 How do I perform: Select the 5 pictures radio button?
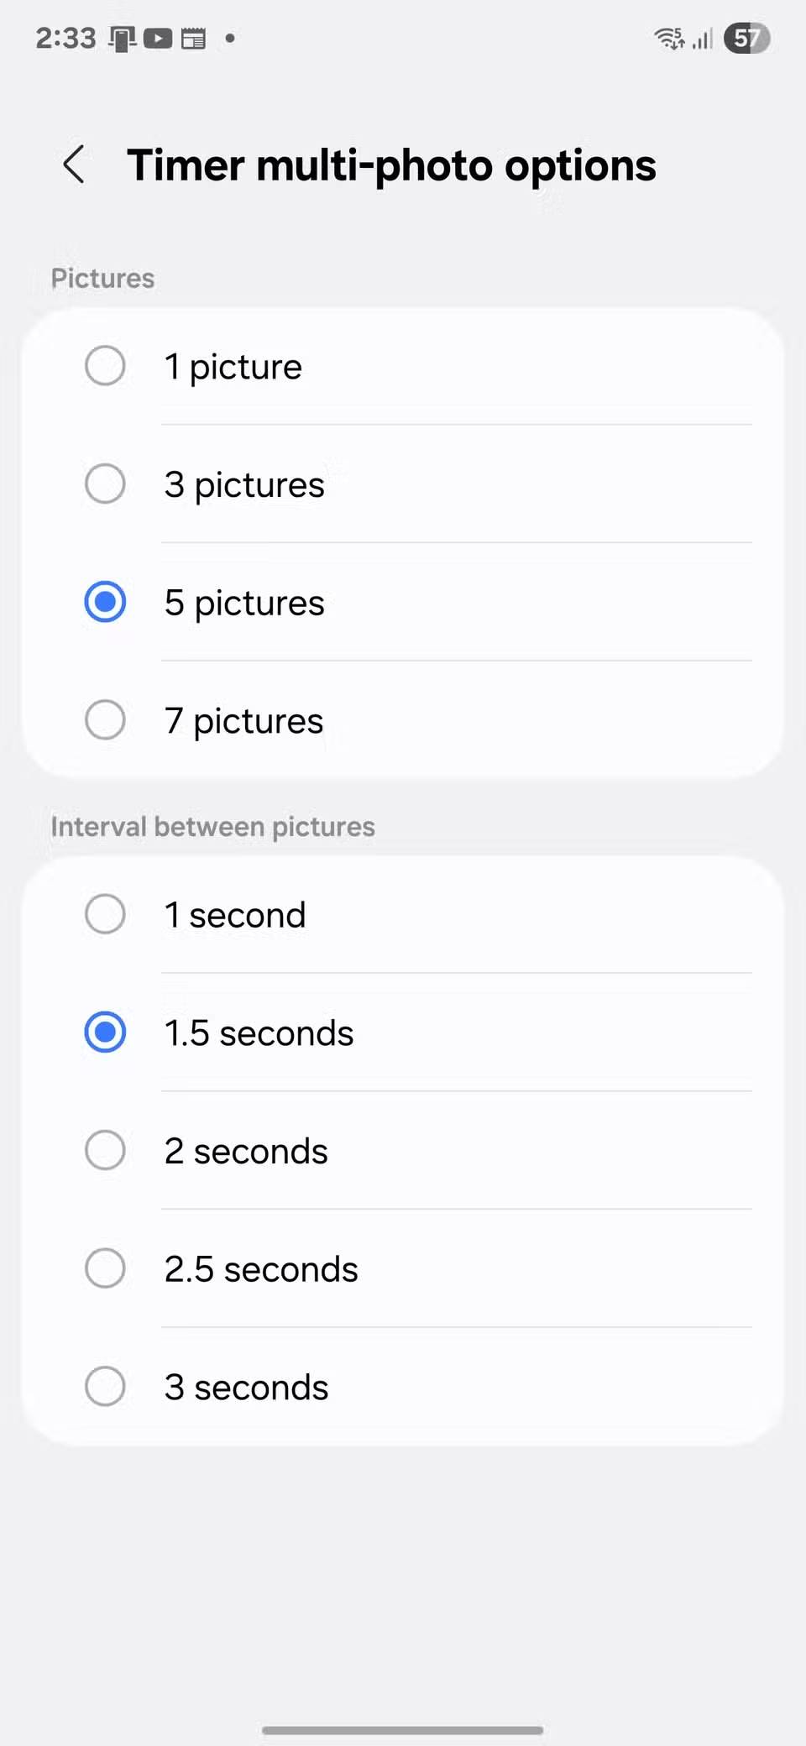(106, 603)
